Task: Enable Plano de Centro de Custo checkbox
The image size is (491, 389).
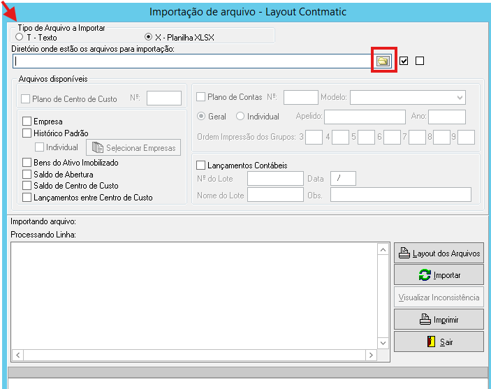Action: pyautogui.click(x=25, y=99)
